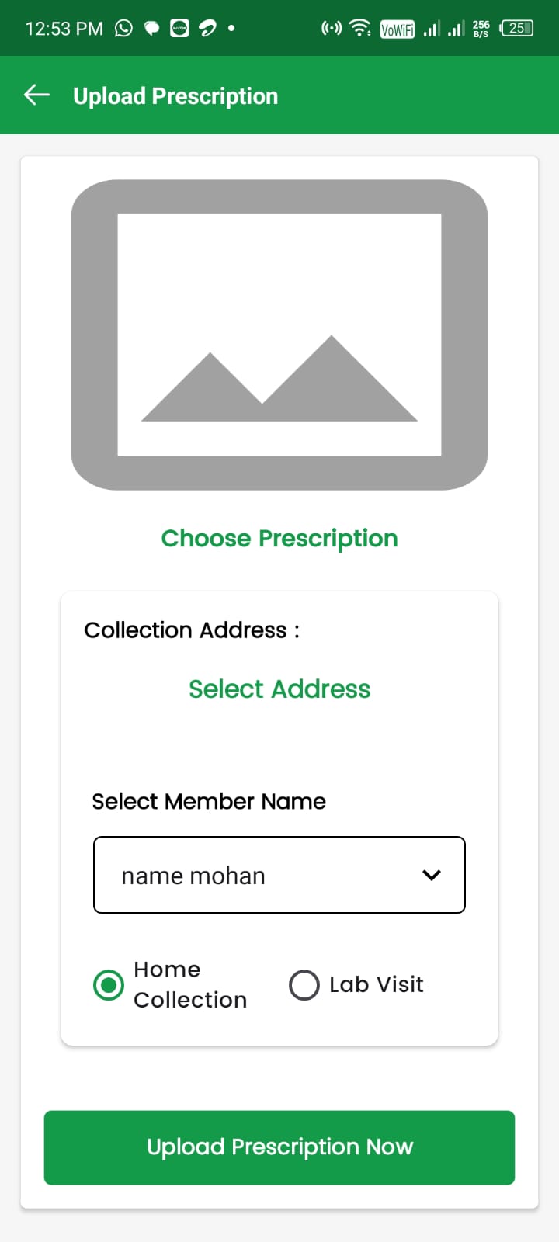Tap the VoWiFi indicator icon
Viewport: 559px width, 1242px height.
click(397, 29)
